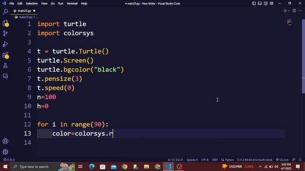Open the notifications bell in status bar
305x171 pixels.
[300, 160]
